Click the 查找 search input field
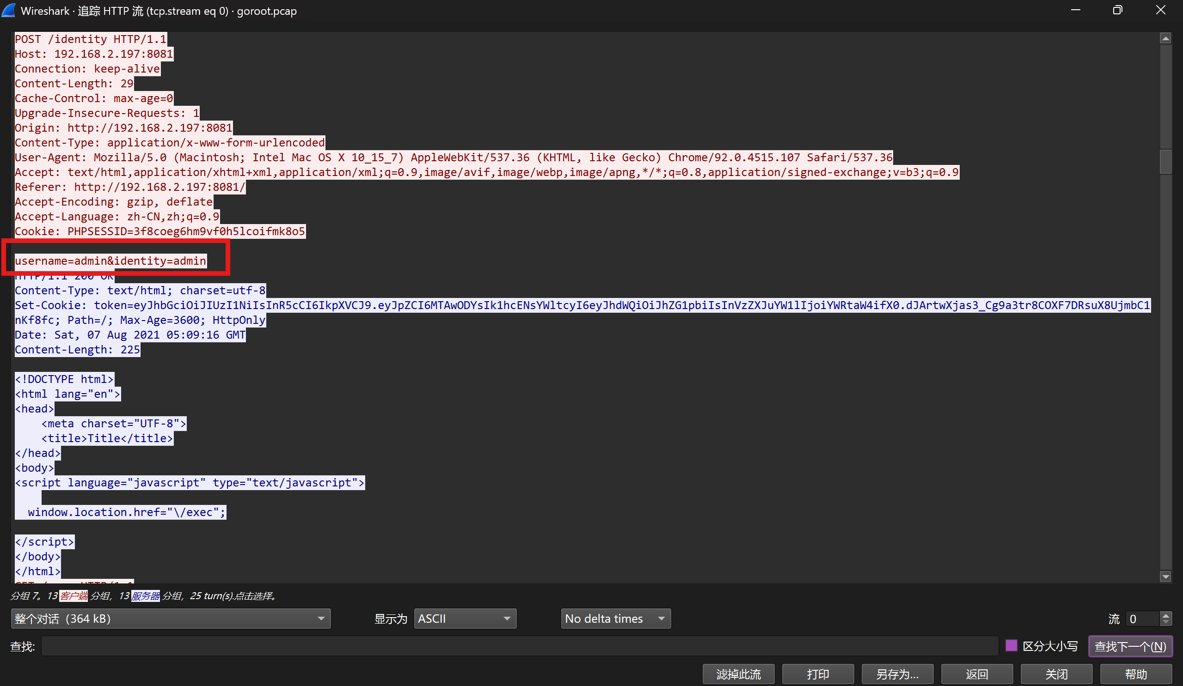Viewport: 1183px width, 686px height. tap(520, 646)
